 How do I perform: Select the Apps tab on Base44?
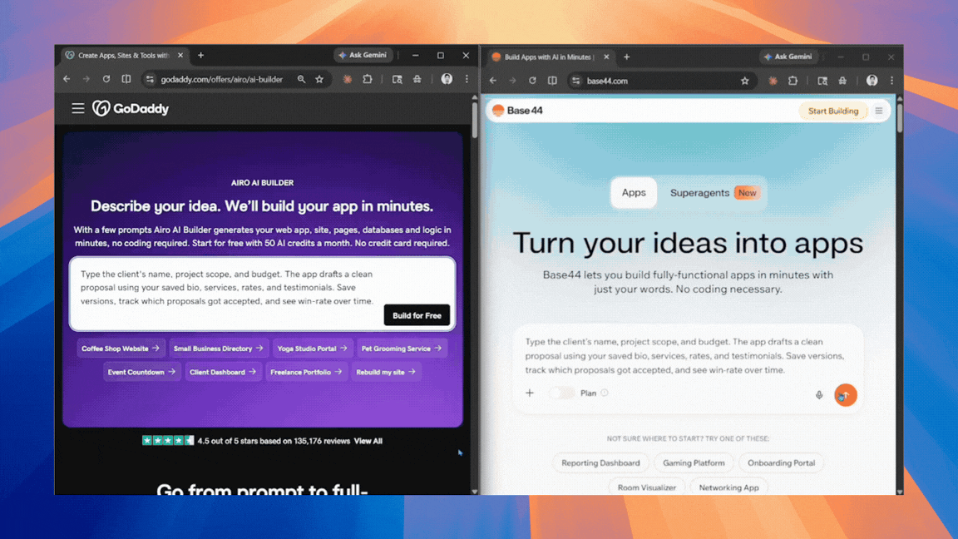coord(634,192)
